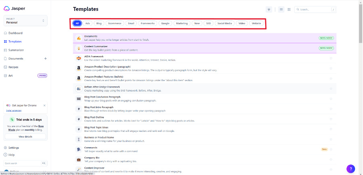Filter templates by Social Media
Viewport: 363px width, 175px height.
(225, 23)
